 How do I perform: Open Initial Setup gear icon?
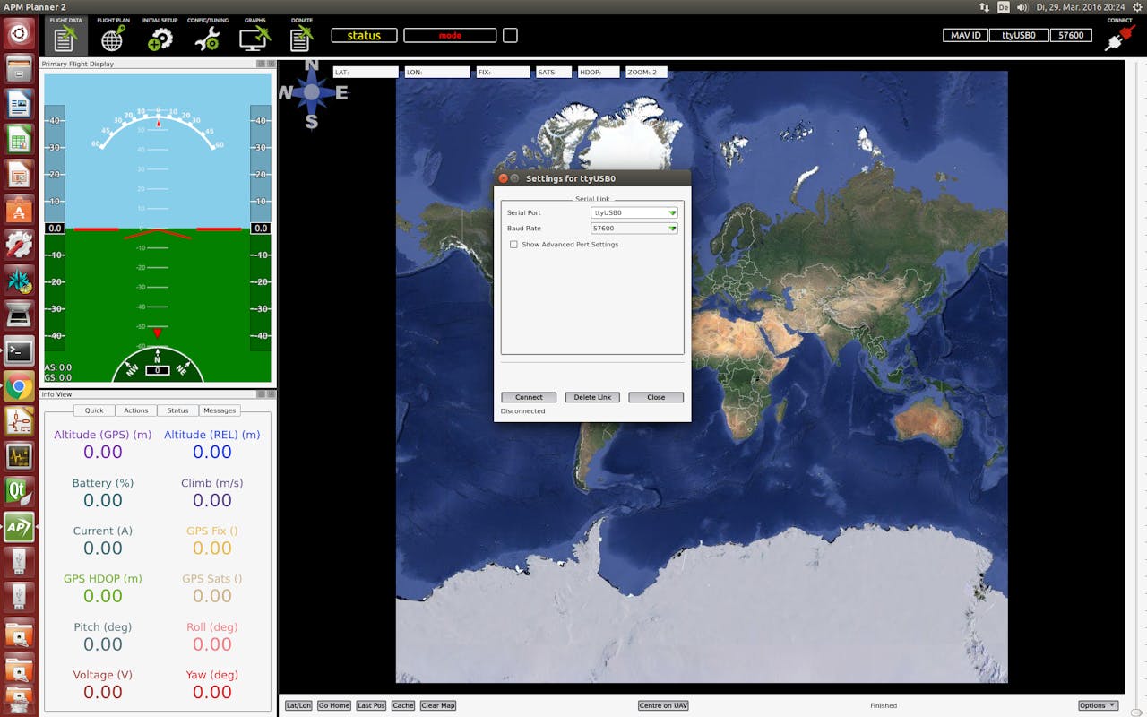(x=160, y=38)
